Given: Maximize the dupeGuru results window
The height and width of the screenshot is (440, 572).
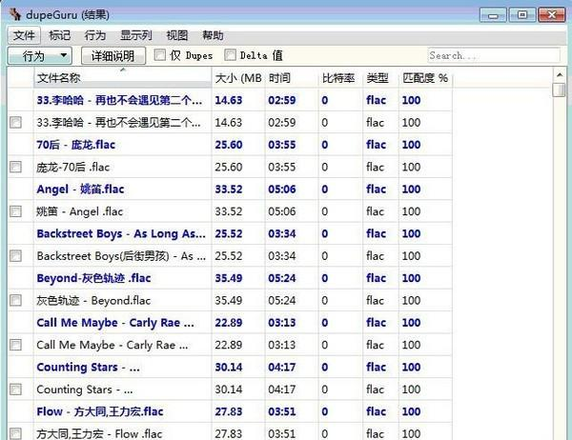Looking at the screenshot, I should point(521,14).
